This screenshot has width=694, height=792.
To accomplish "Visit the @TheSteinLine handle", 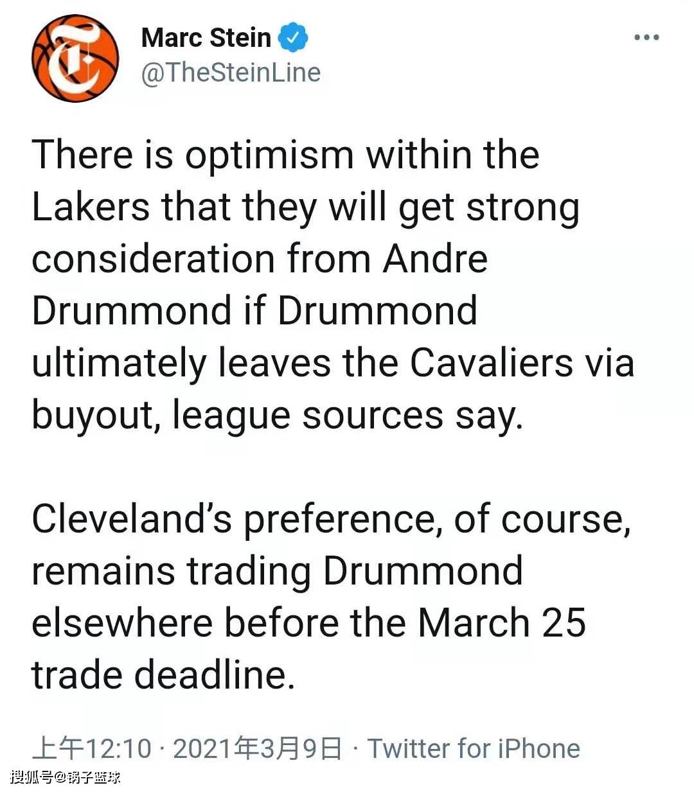I will (x=231, y=73).
